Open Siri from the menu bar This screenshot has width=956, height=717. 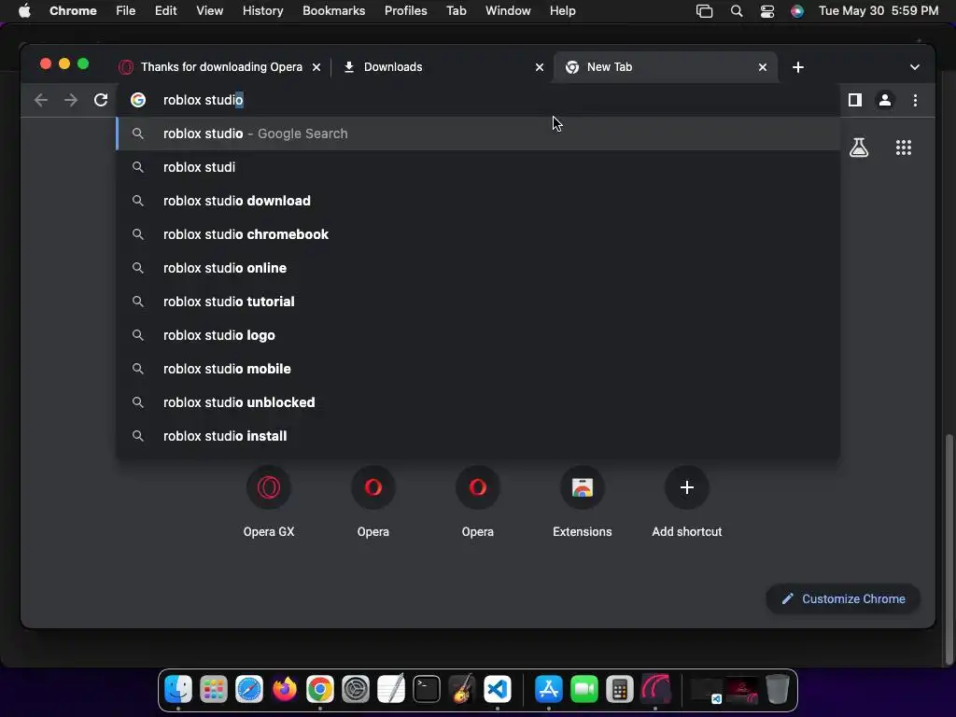[x=797, y=11]
